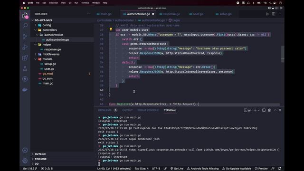Maximize the panel with up chevron
Image resolution: width=304 pixels, height=171 pixels.
(x=275, y=110)
